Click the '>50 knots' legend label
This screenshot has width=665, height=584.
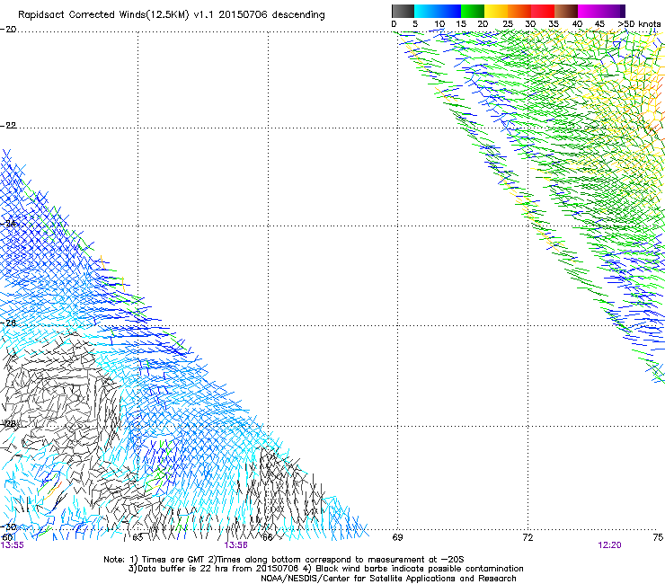click(x=639, y=24)
